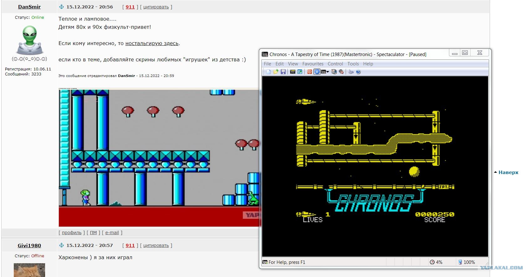This screenshot has height=277, width=531.
Task: Click the red 911 link in DanSmir's post
Action: click(x=130, y=7)
